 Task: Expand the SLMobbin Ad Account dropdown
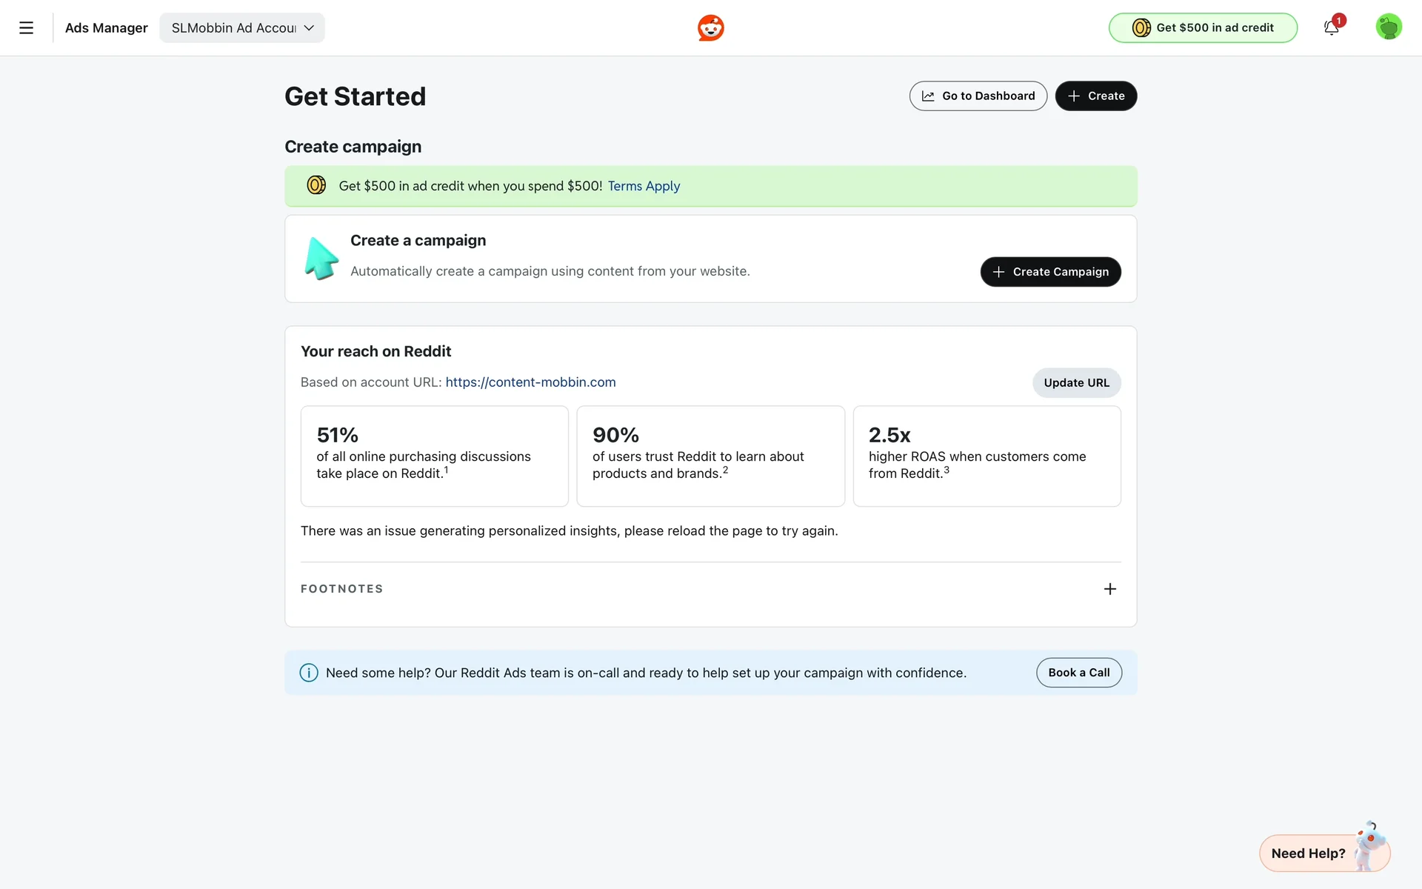242,28
